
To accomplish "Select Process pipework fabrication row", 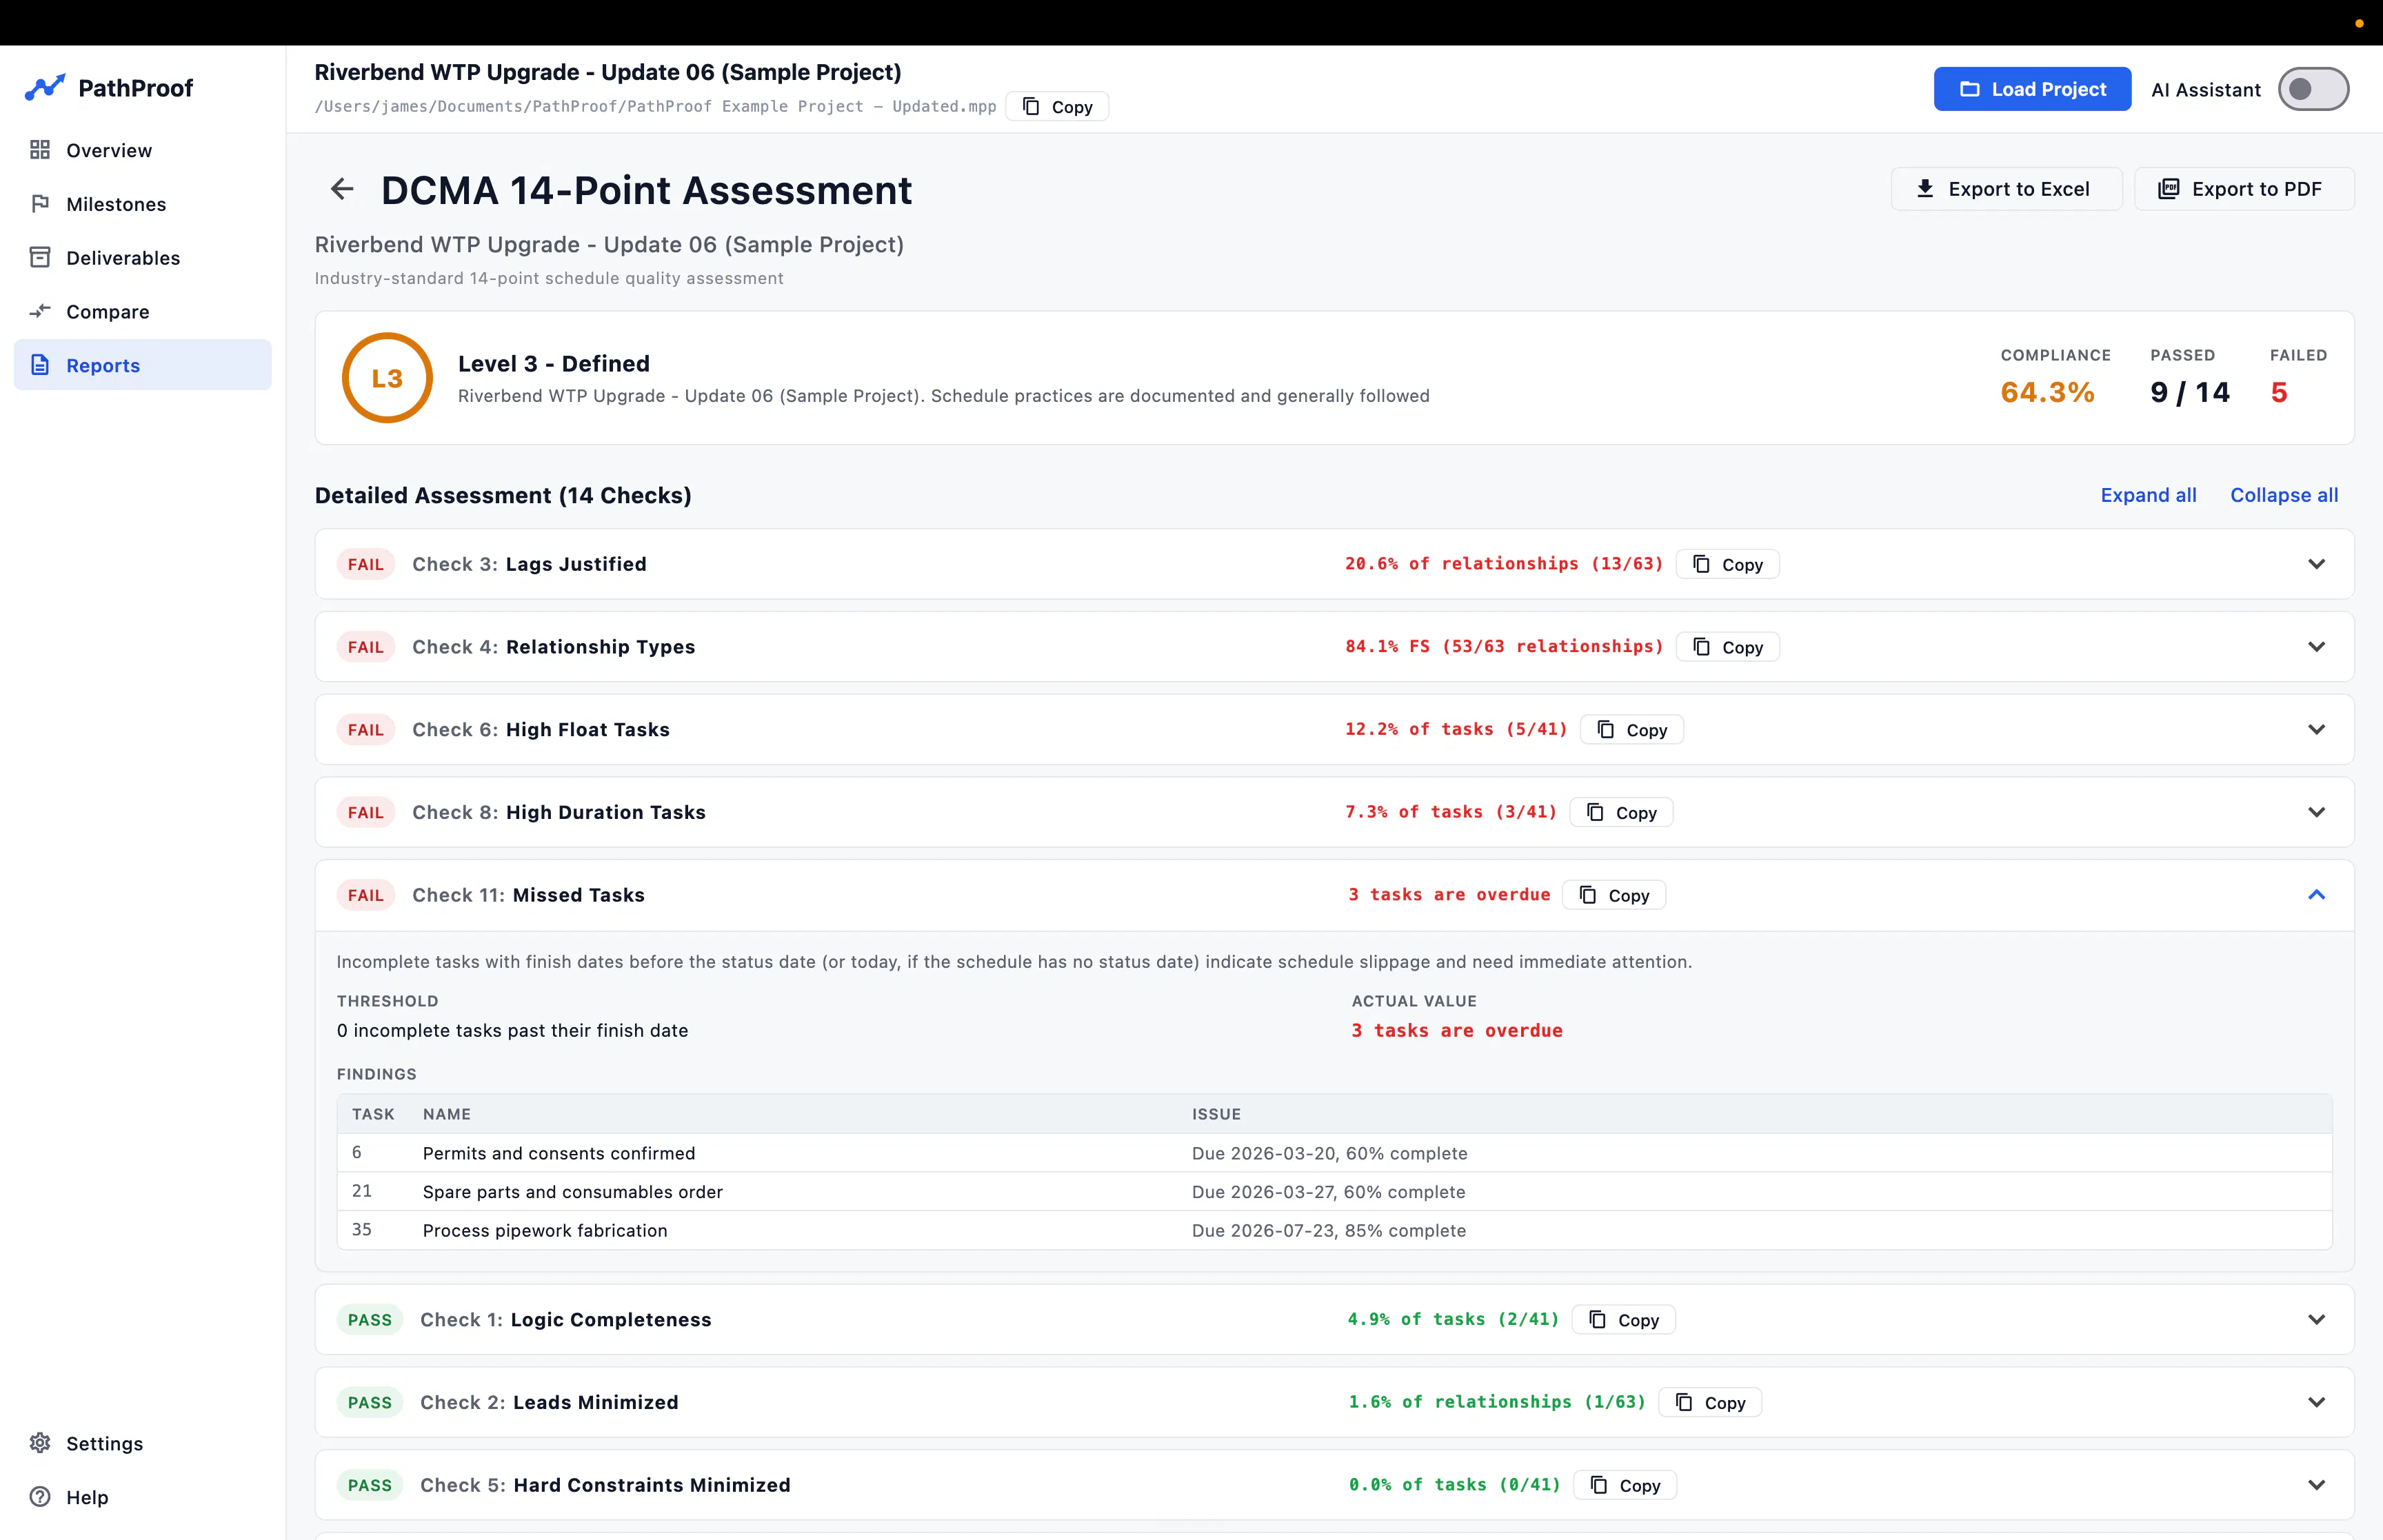I will click(1334, 1230).
